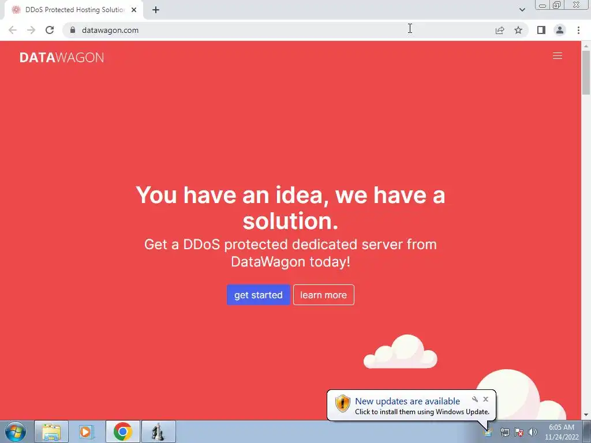The width and height of the screenshot is (591, 443).
Task: Open a new tab with the plus button
Action: click(156, 10)
